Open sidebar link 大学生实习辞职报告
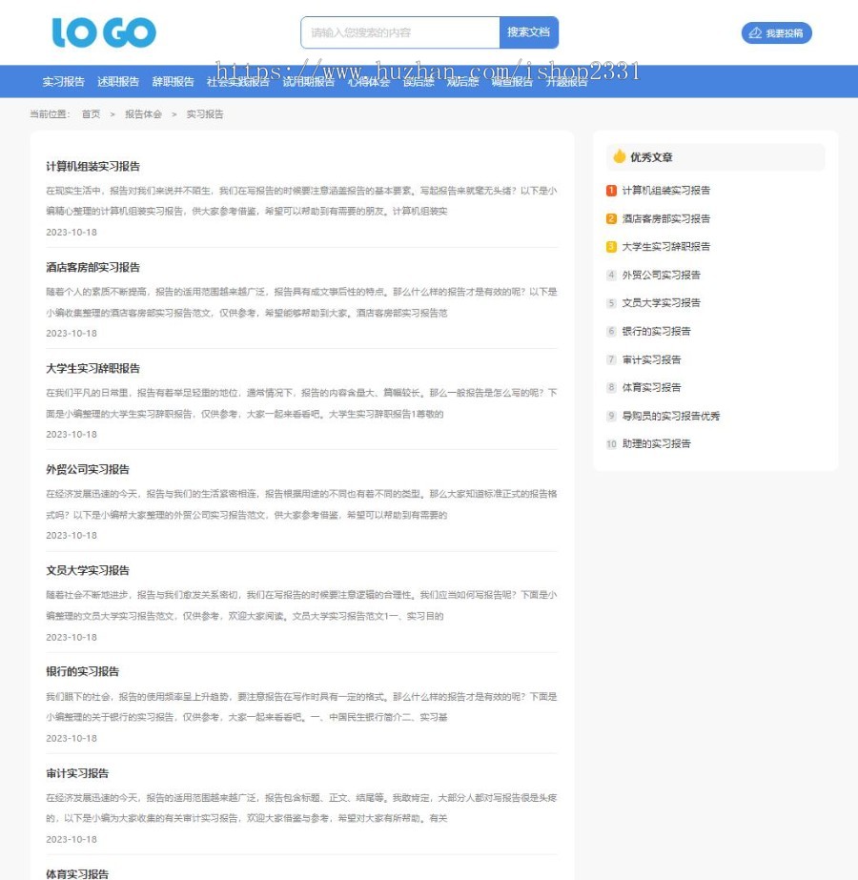The height and width of the screenshot is (880, 858). pos(666,247)
